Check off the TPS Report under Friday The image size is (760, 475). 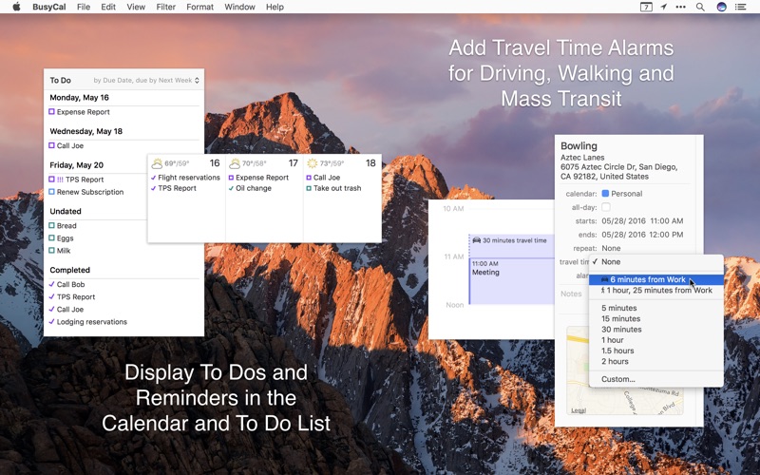[52, 180]
